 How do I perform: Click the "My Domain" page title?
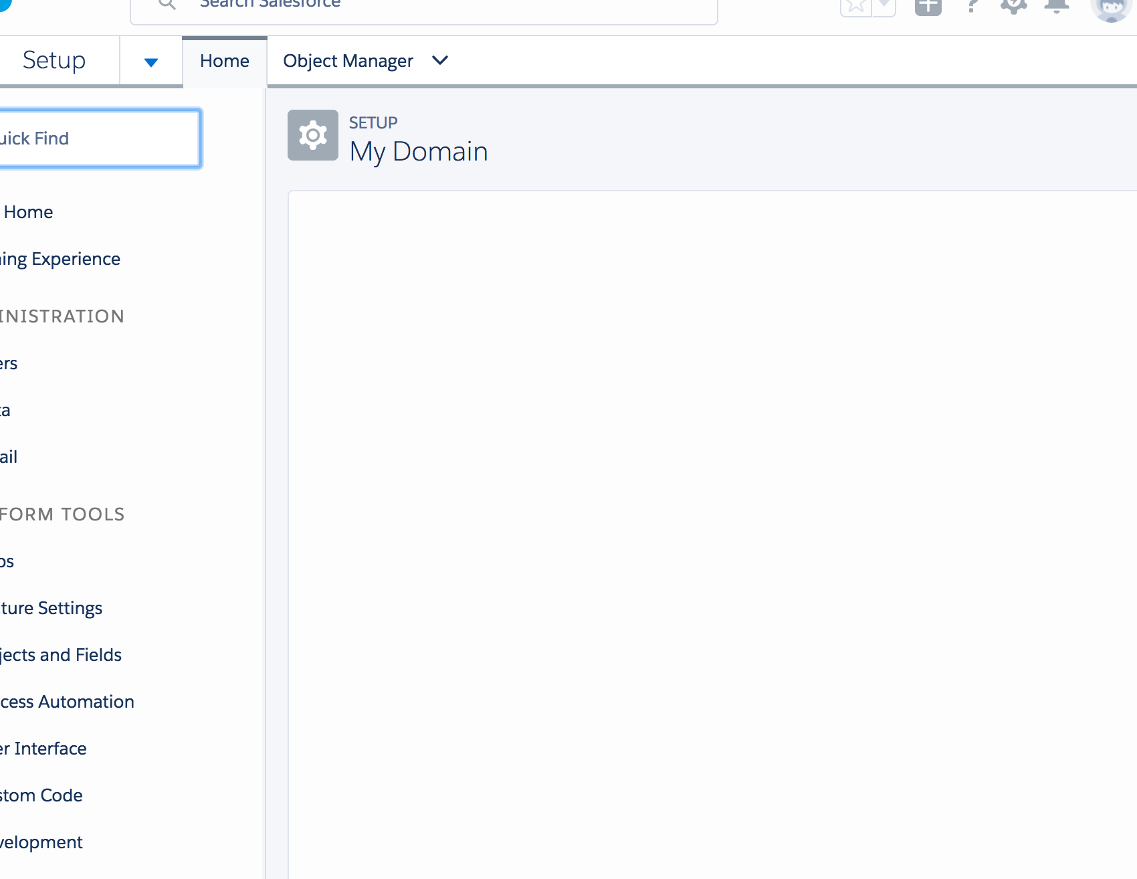(419, 152)
